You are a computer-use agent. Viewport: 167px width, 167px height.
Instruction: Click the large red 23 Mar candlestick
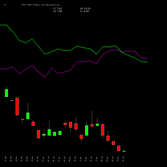point(17,107)
